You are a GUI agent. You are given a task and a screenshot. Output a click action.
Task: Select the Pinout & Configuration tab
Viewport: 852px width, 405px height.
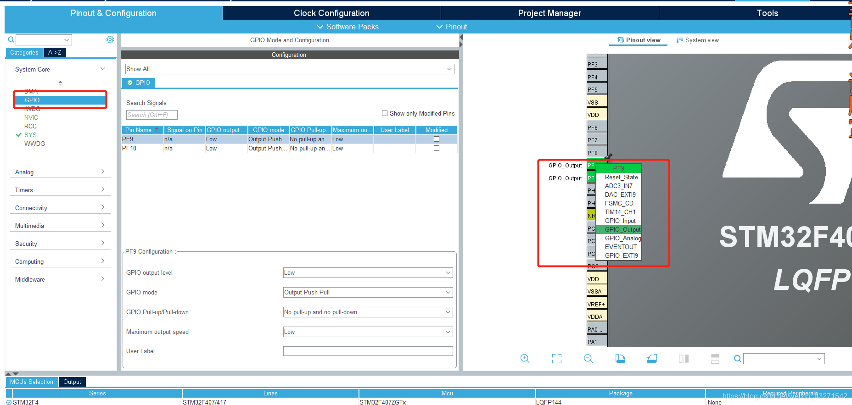(113, 13)
